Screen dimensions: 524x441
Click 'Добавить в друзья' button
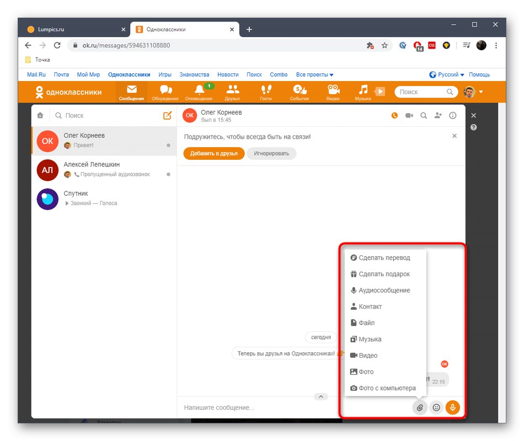[x=214, y=153]
